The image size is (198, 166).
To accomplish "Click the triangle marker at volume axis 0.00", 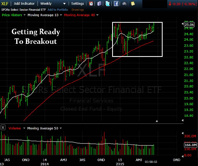I will (x=182, y=156).
